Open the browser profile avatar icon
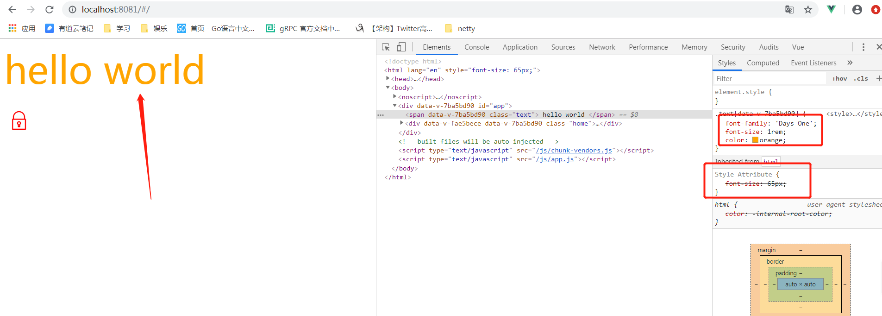Screen dimensions: 882x316 point(857,10)
